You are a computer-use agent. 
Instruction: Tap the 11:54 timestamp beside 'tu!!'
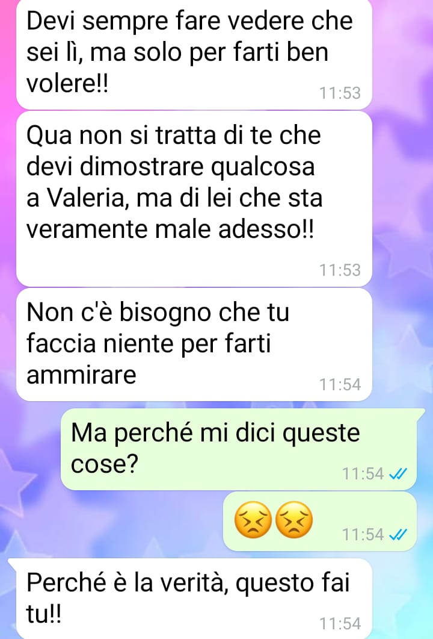tap(340, 623)
